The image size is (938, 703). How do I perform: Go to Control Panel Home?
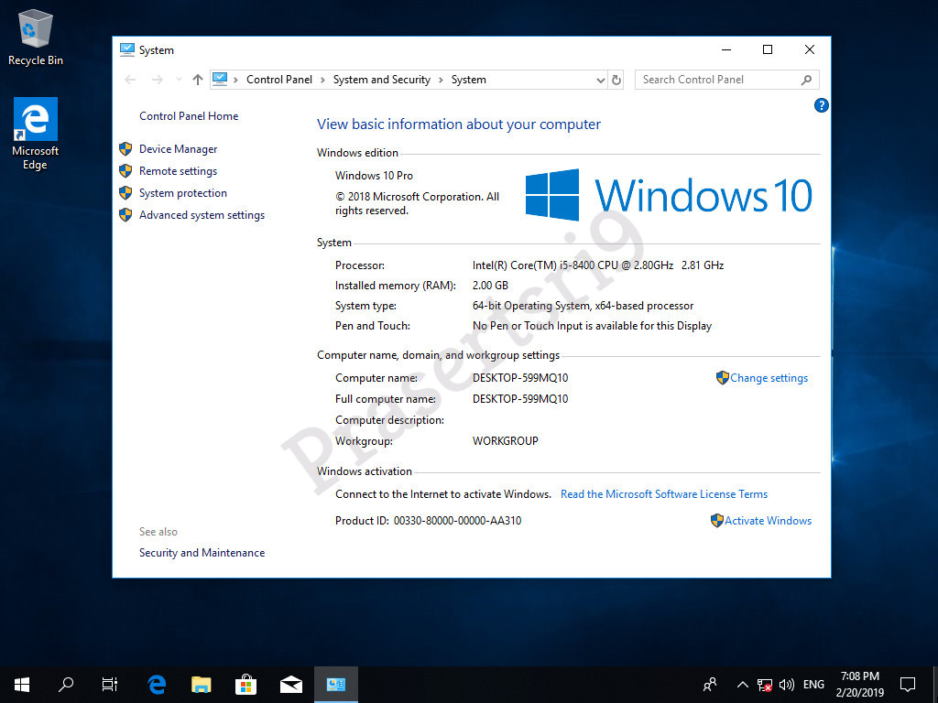coord(189,116)
